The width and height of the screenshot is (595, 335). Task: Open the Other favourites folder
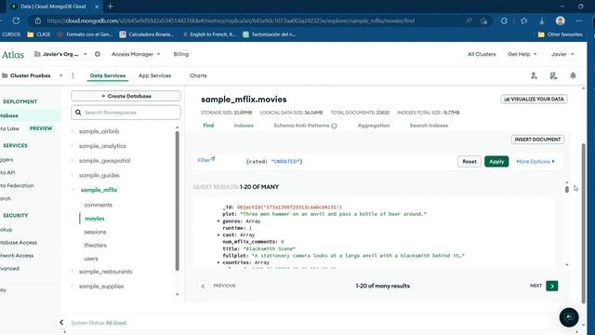560,34
